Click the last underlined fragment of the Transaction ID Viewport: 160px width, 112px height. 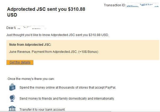point(156,5)
